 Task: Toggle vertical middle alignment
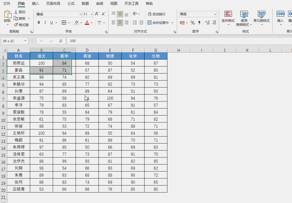tap(120, 14)
